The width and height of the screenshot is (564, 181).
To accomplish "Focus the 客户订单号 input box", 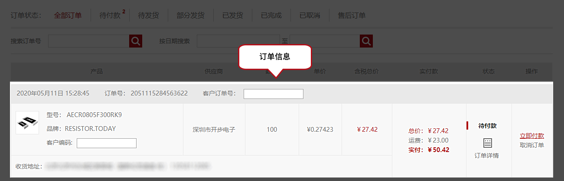I will tap(274, 94).
